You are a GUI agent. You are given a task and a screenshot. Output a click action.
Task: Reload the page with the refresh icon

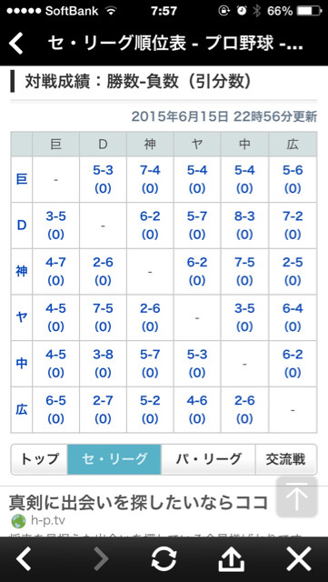tap(164, 558)
